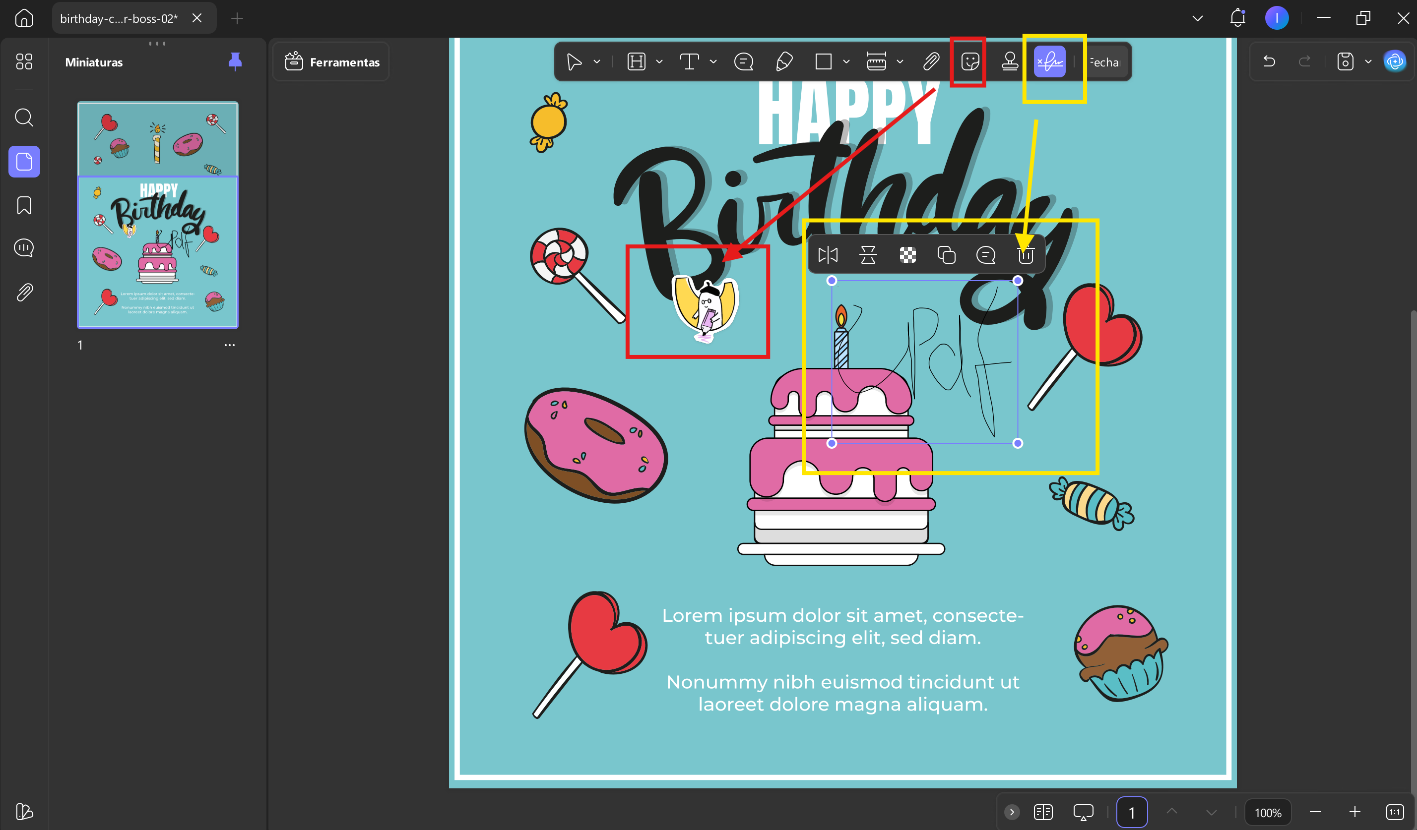Switch to the birthday-c...r-boss-02 tab
This screenshot has height=830, width=1417.
click(119, 18)
